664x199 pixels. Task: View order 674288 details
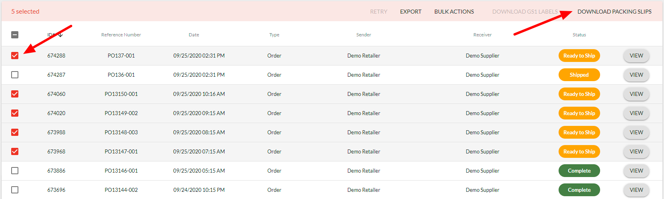[636, 56]
